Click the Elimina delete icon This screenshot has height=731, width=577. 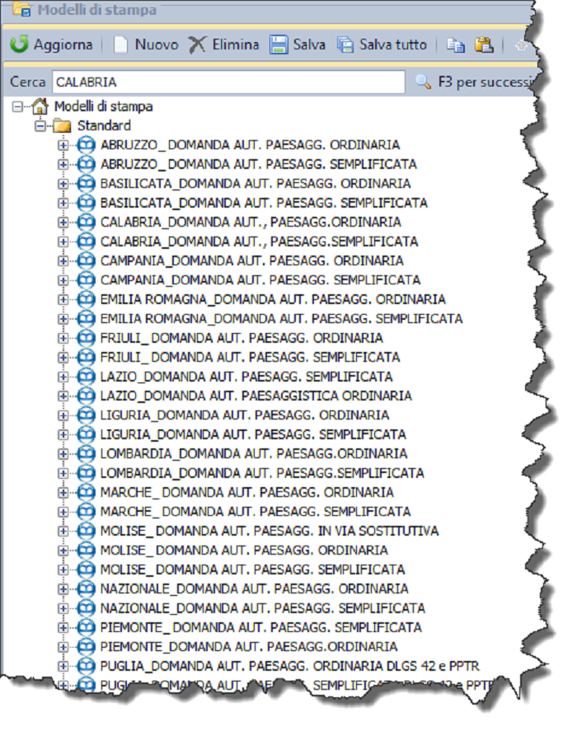[x=196, y=45]
